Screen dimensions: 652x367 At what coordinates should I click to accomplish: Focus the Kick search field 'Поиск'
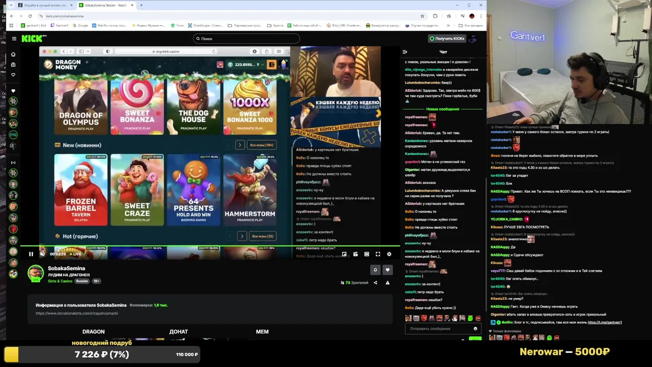click(x=247, y=38)
